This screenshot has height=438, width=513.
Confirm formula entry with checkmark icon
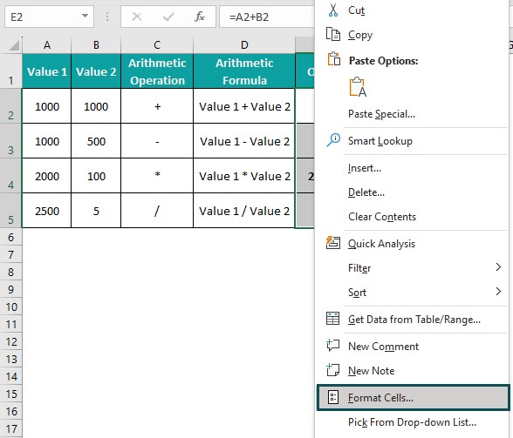pyautogui.click(x=168, y=17)
